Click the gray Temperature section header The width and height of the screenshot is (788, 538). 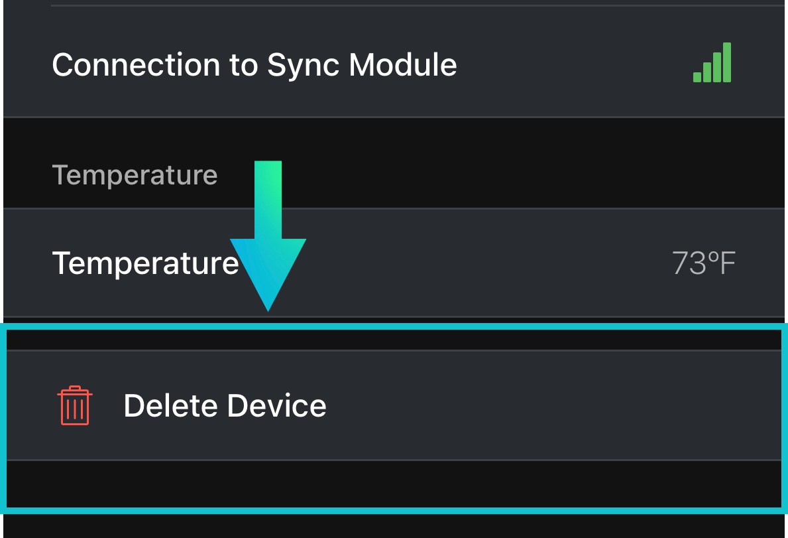click(135, 175)
